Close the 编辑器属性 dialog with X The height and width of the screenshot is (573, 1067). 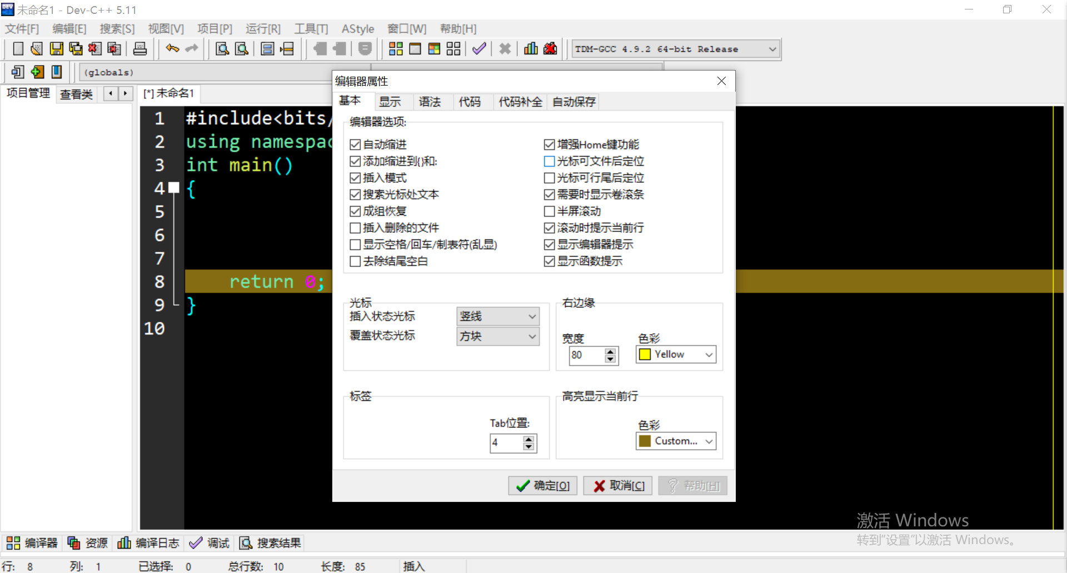[x=721, y=81]
